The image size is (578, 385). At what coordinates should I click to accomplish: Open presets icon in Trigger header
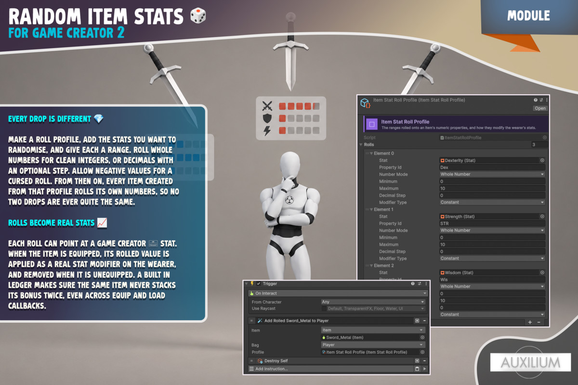click(419, 284)
